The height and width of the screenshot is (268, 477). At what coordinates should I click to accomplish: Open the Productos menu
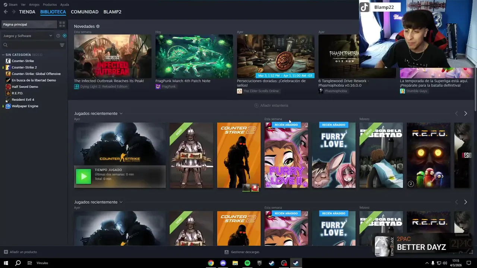50,4
